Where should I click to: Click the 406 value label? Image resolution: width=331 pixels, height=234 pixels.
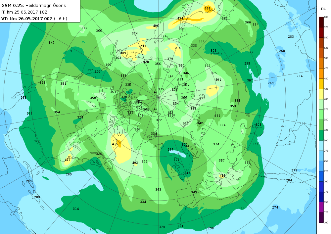(156, 26)
